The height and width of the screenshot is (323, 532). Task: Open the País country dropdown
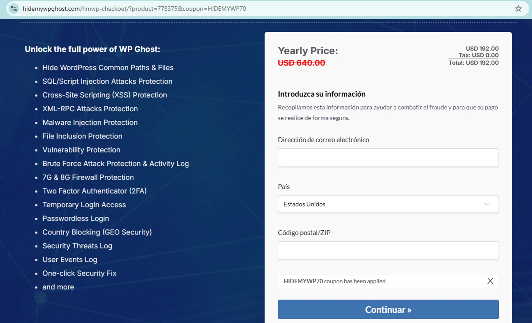coord(388,204)
